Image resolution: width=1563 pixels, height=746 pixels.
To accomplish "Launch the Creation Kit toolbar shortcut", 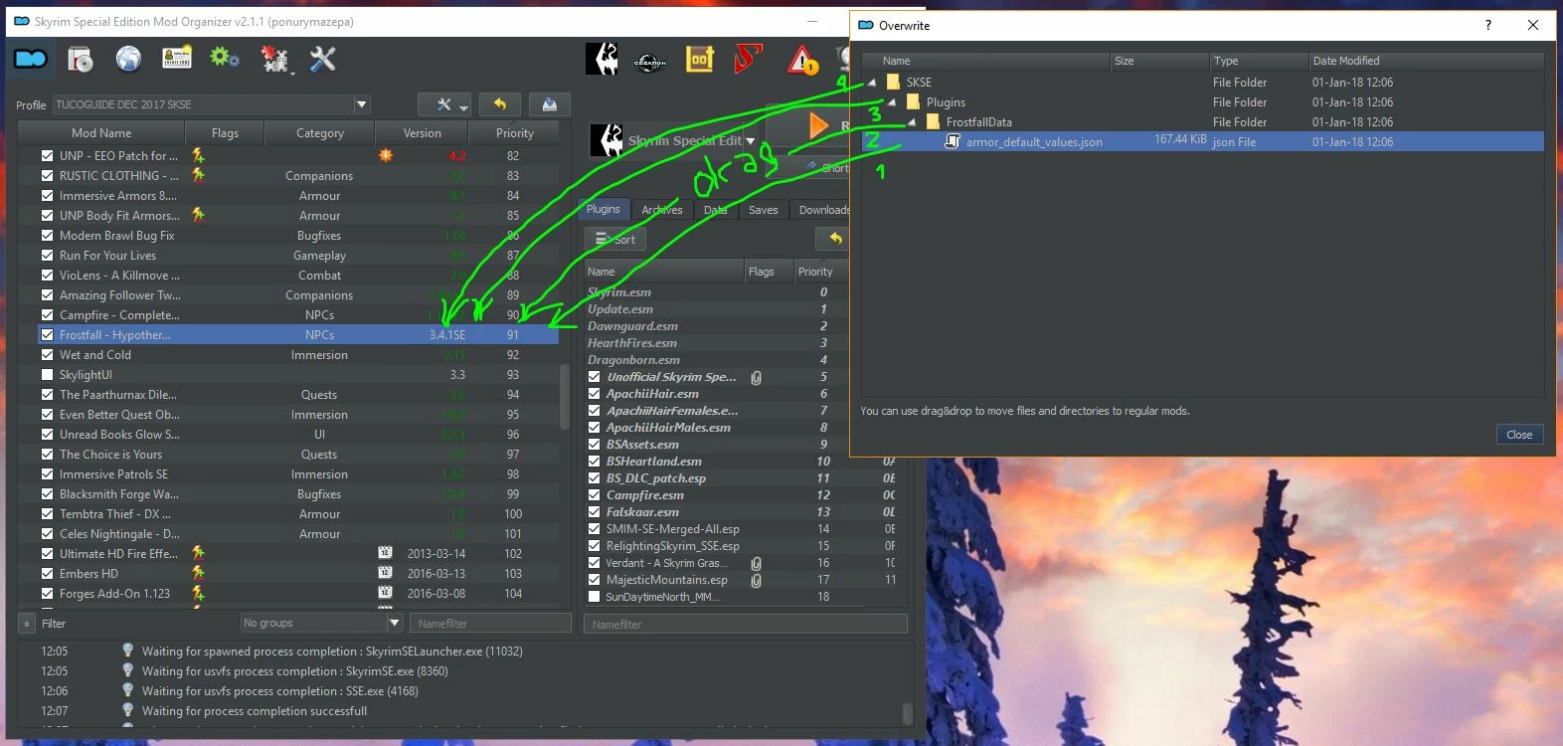I will (650, 61).
